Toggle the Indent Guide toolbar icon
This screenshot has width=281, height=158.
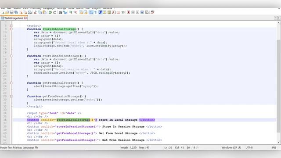point(101,12)
